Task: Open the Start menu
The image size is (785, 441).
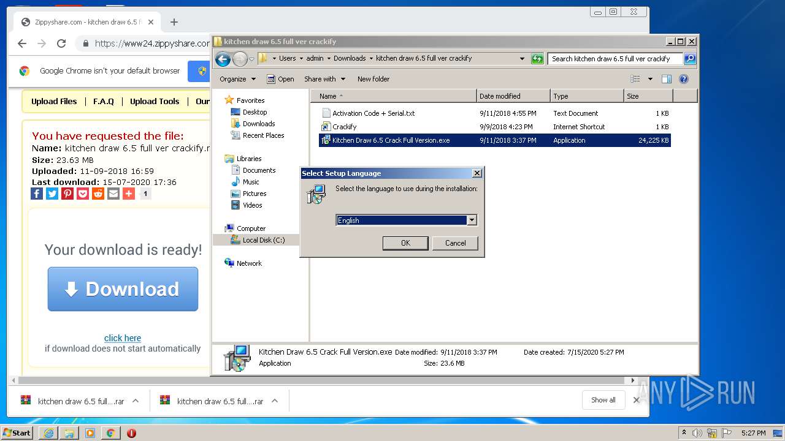Action: 17,433
